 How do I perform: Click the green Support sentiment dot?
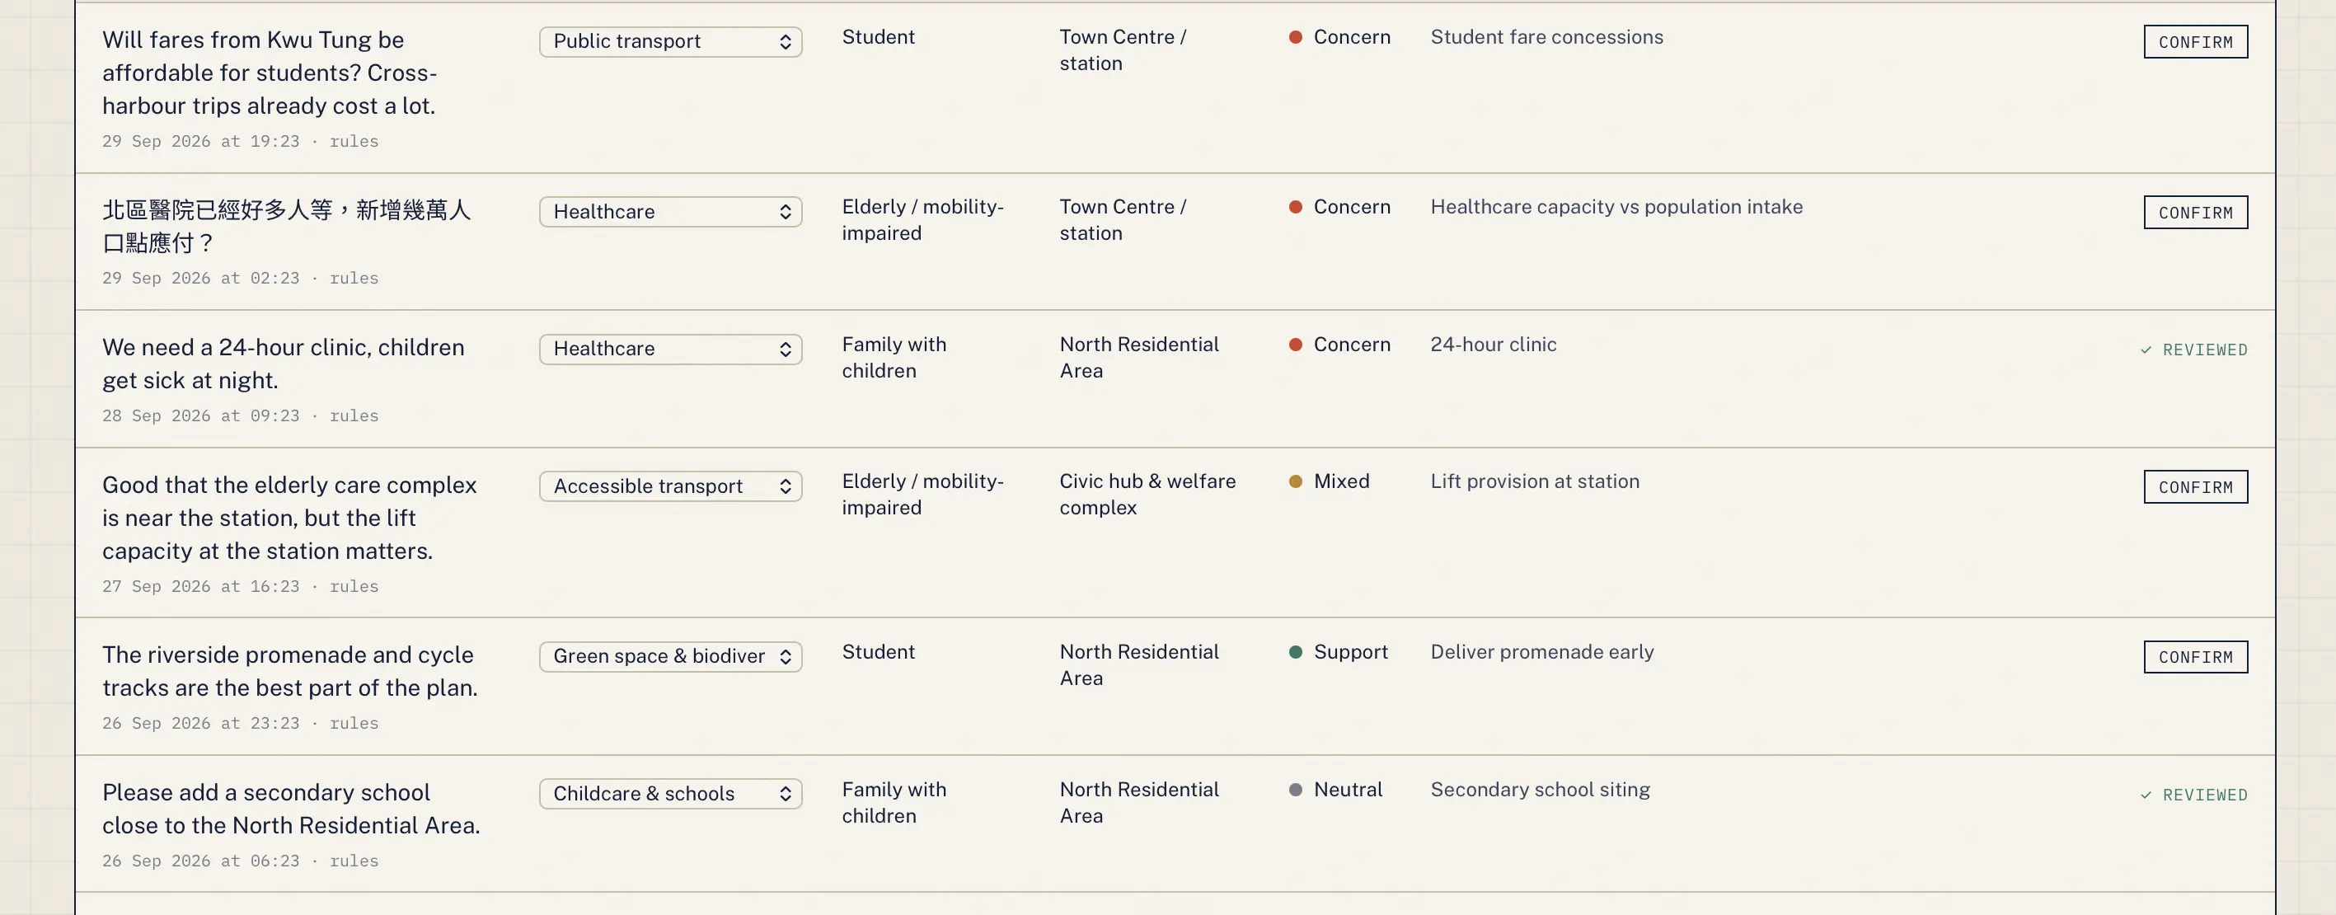1296,652
